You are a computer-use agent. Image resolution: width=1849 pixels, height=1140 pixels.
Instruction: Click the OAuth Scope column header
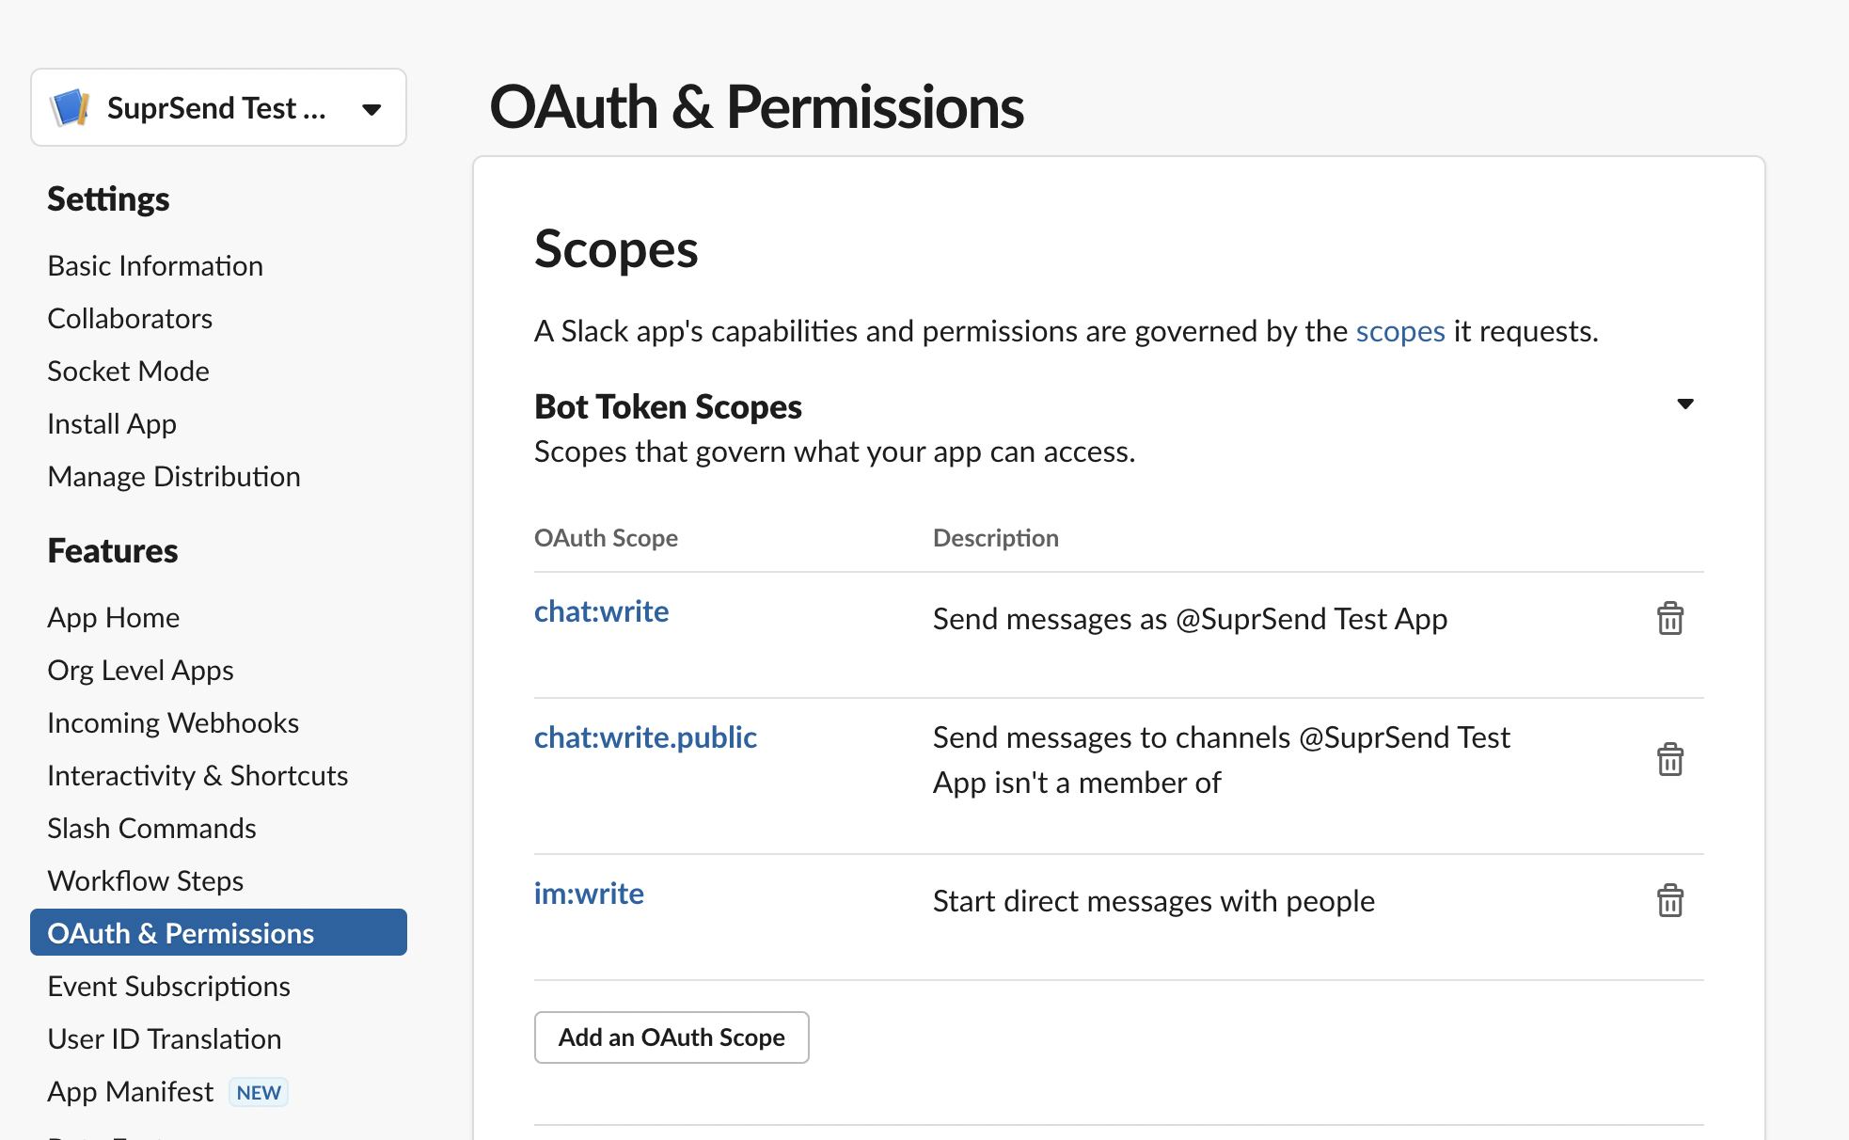pyautogui.click(x=606, y=538)
